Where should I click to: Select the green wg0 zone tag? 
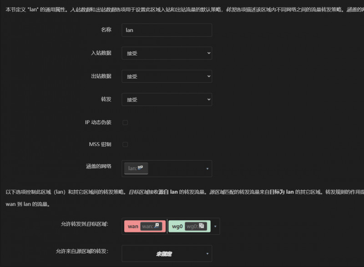point(177,226)
